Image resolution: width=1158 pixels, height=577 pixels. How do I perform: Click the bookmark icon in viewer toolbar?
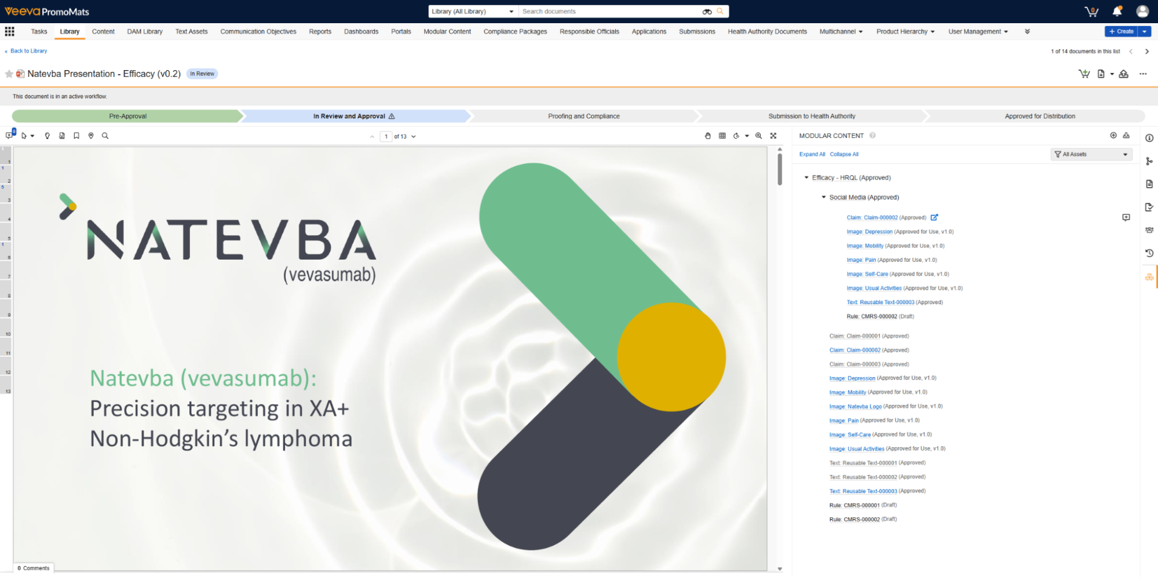pos(76,136)
